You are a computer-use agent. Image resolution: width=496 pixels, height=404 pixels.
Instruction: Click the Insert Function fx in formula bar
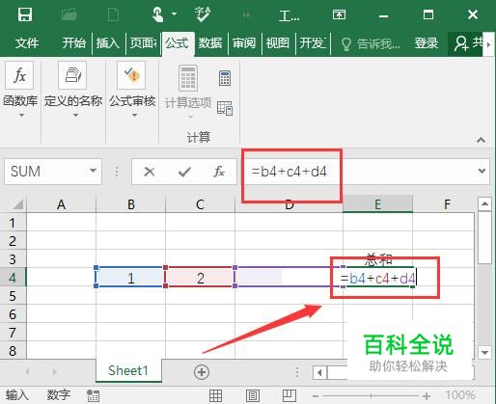pos(219,172)
